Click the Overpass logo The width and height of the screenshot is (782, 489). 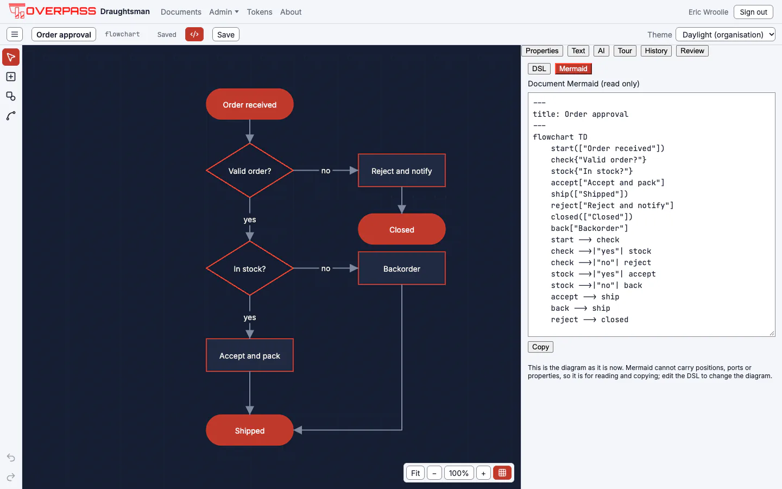pos(52,11)
